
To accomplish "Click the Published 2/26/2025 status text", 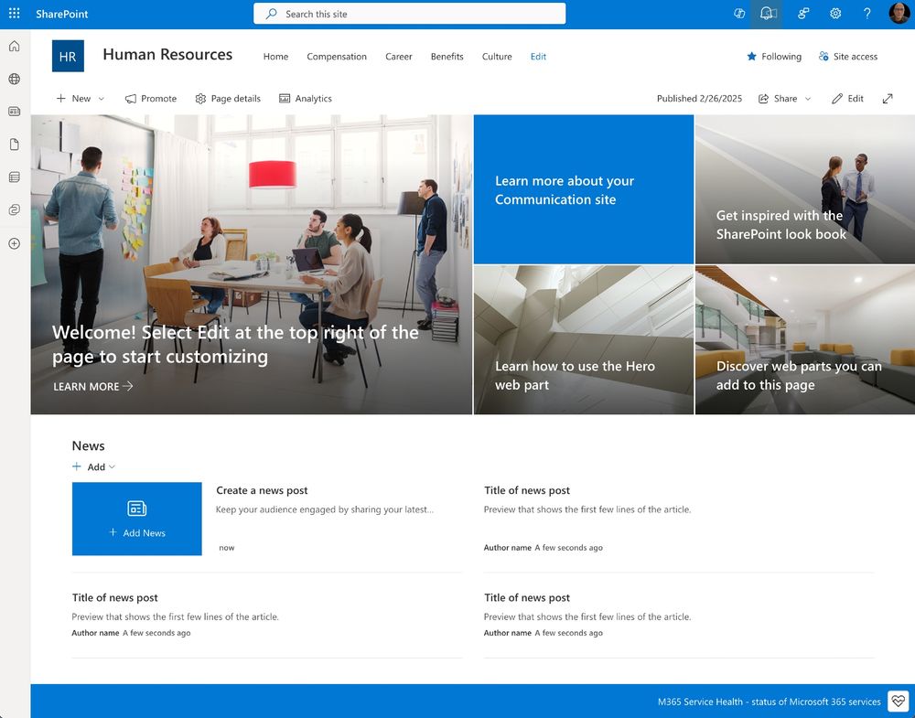I will coord(699,99).
